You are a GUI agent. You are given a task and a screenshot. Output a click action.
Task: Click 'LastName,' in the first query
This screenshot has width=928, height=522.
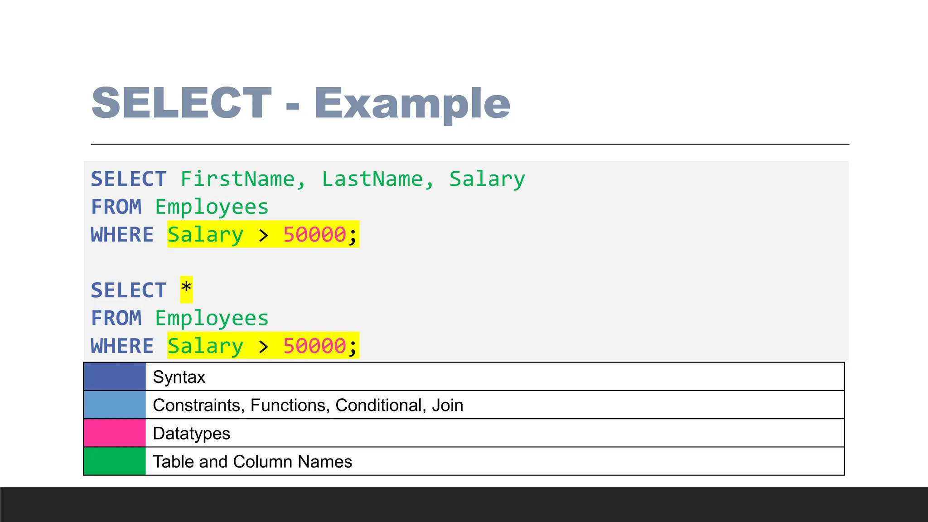(378, 179)
